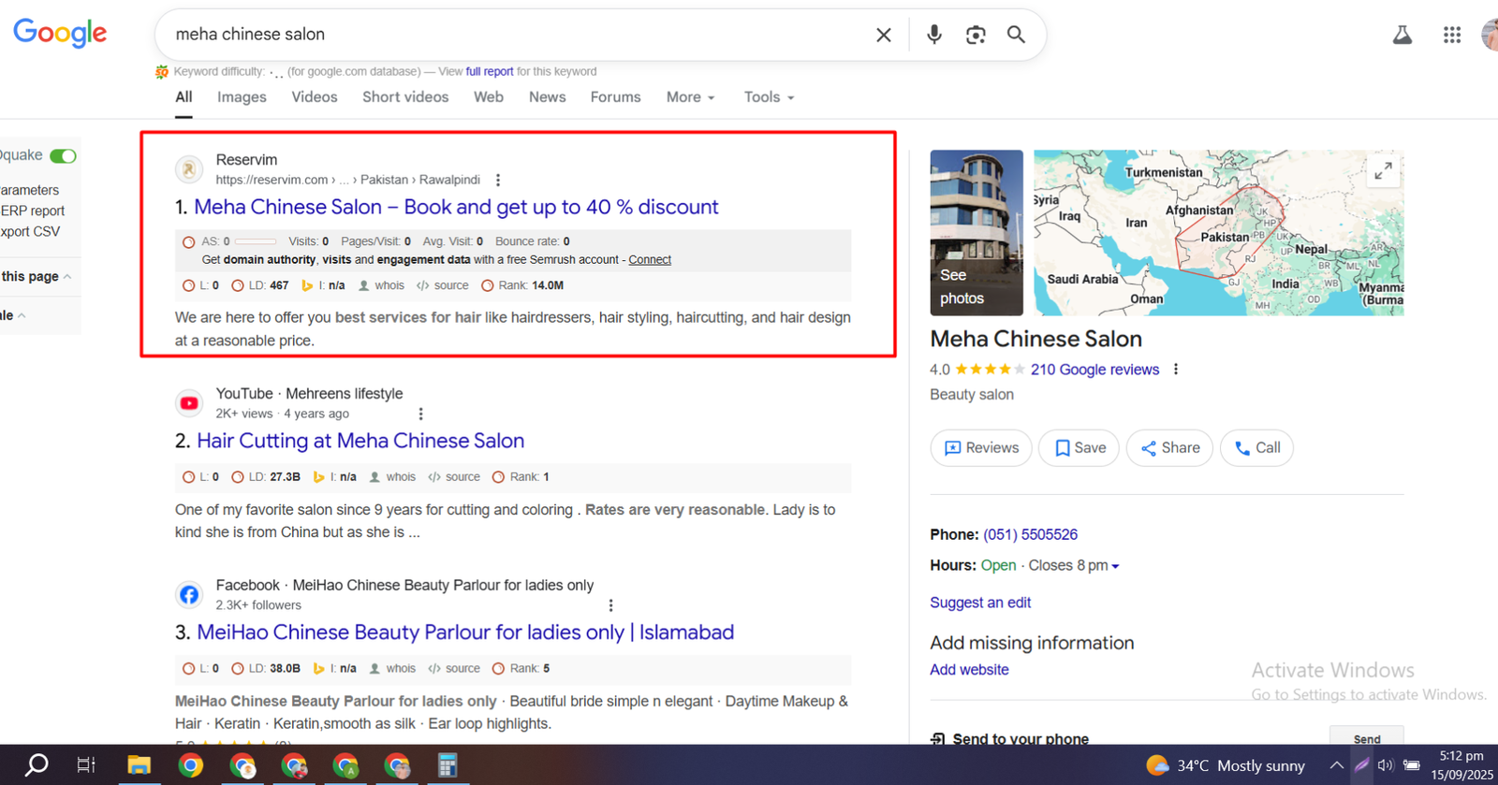
Task: Open 210 Google reviews link
Action: pyautogui.click(x=1094, y=370)
